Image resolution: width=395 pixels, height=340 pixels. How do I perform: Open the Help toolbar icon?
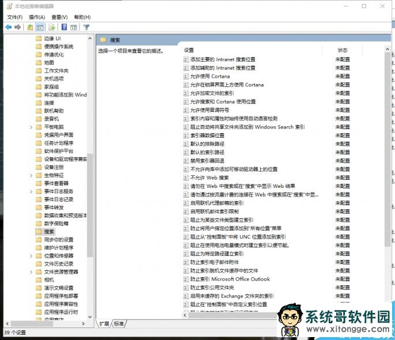[64, 27]
